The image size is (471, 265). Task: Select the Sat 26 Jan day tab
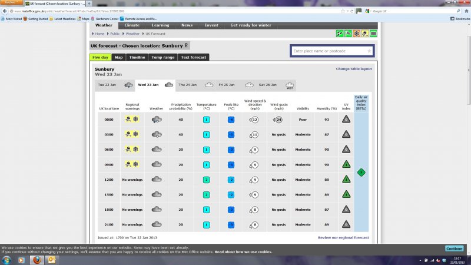point(276,85)
